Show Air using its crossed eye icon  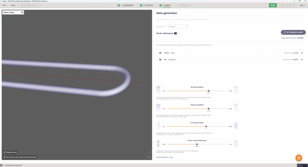pyautogui.click(x=160, y=59)
